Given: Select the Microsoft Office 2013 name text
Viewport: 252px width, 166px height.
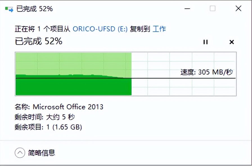Looking at the screenshot, I should pyautogui.click(x=68, y=107).
